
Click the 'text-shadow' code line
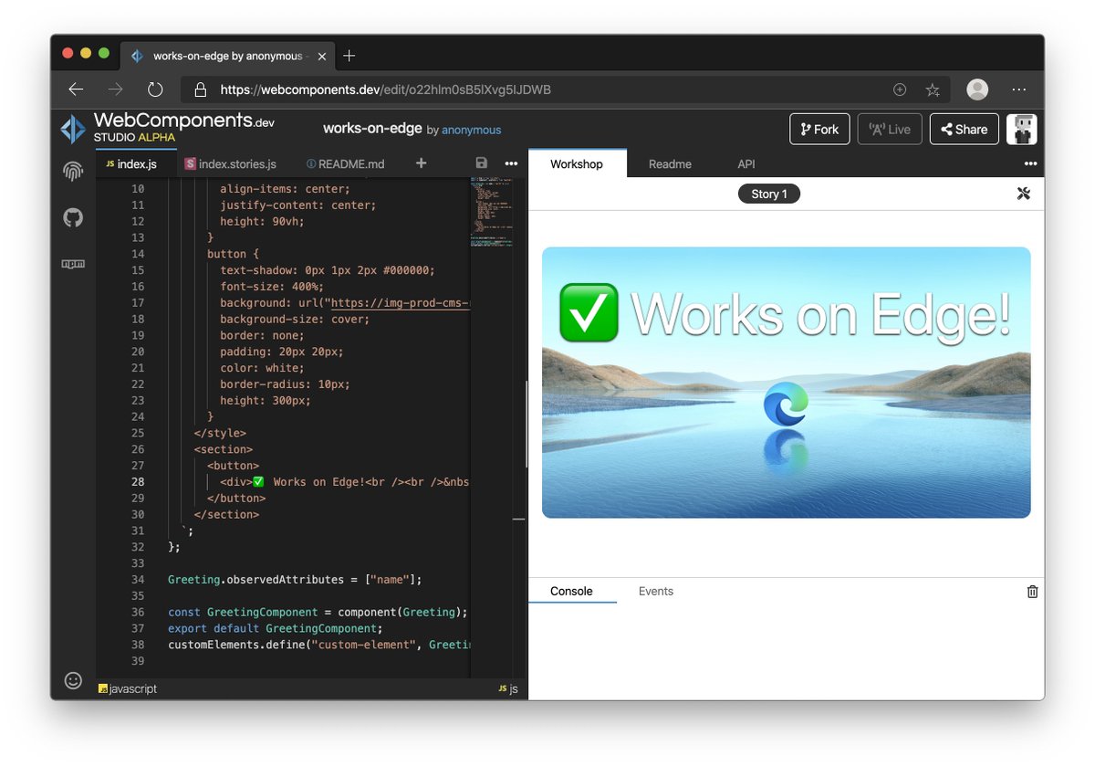(328, 269)
